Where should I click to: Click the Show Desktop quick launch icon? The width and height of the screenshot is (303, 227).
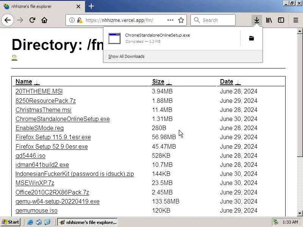click(39, 222)
